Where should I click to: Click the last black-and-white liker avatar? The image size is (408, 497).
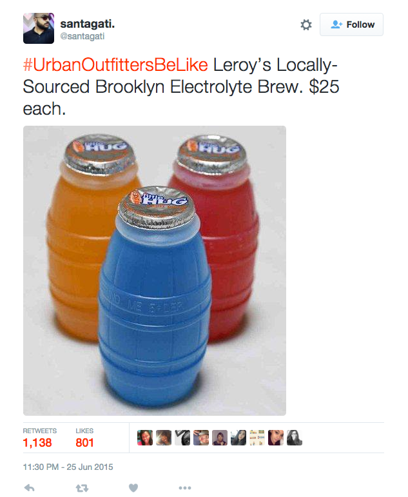pyautogui.click(x=295, y=438)
